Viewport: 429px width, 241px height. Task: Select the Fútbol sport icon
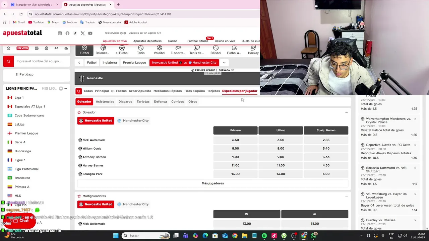point(84,50)
